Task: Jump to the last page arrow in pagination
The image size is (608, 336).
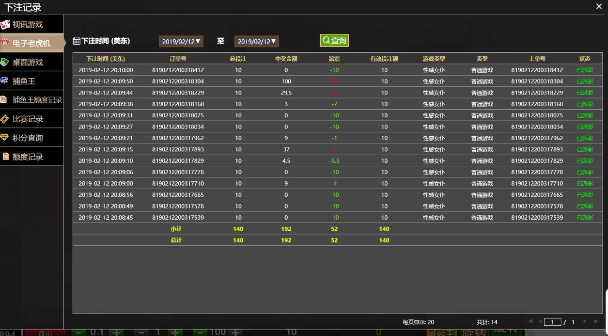Action: point(595,321)
